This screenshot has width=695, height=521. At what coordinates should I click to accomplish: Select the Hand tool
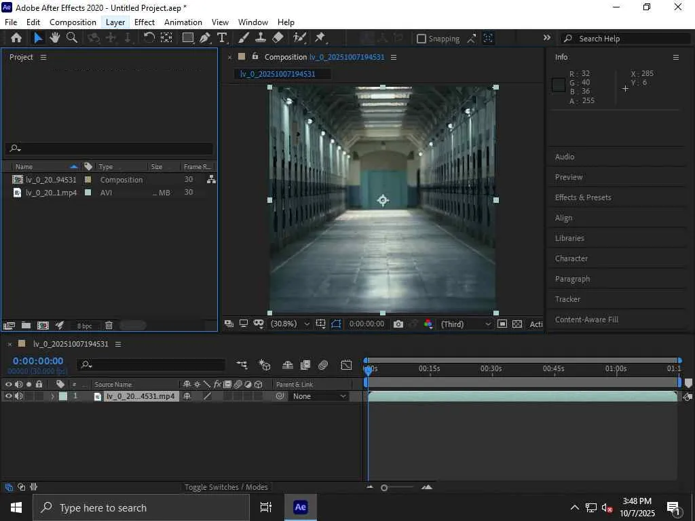coord(55,38)
